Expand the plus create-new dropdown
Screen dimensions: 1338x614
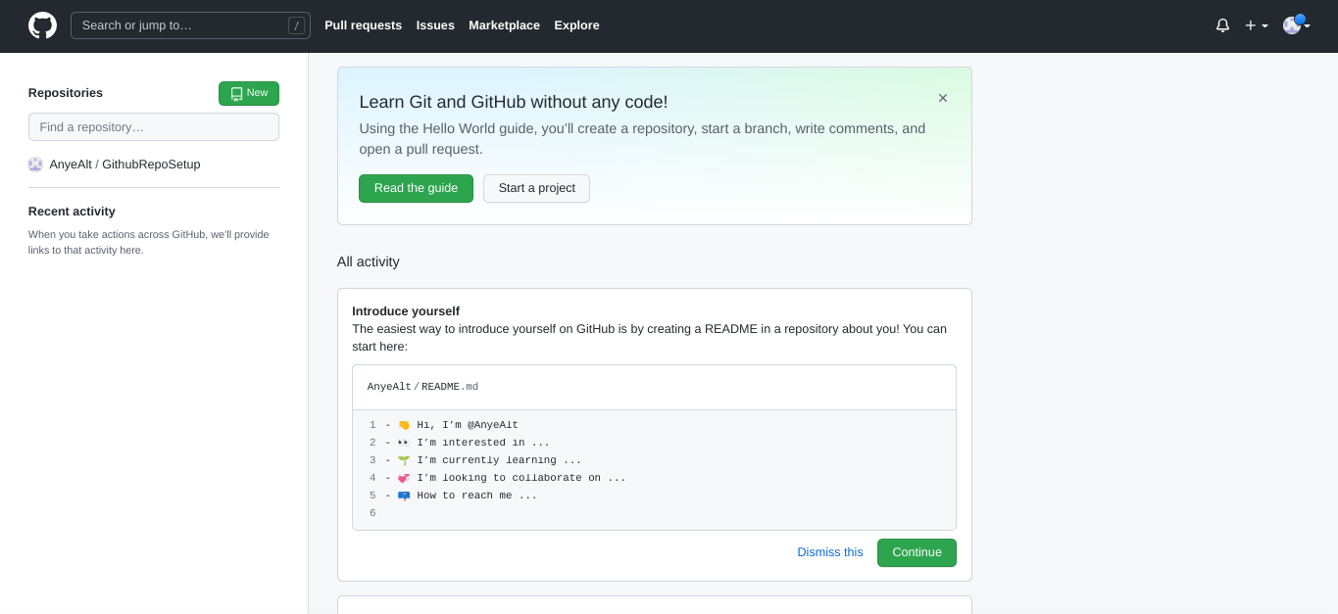coord(1257,25)
